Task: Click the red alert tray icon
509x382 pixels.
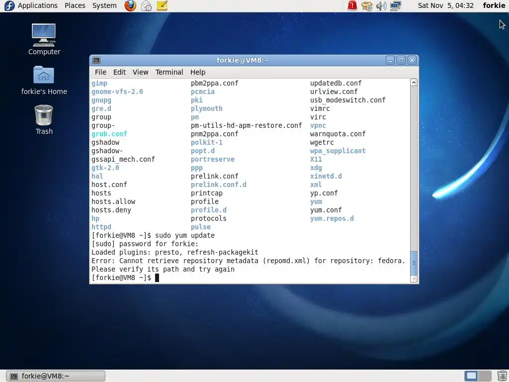Action: (352, 5)
